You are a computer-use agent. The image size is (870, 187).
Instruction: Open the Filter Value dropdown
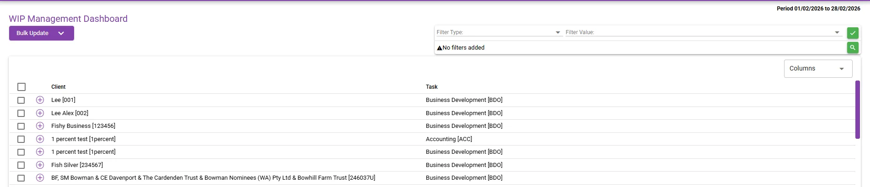point(703,32)
